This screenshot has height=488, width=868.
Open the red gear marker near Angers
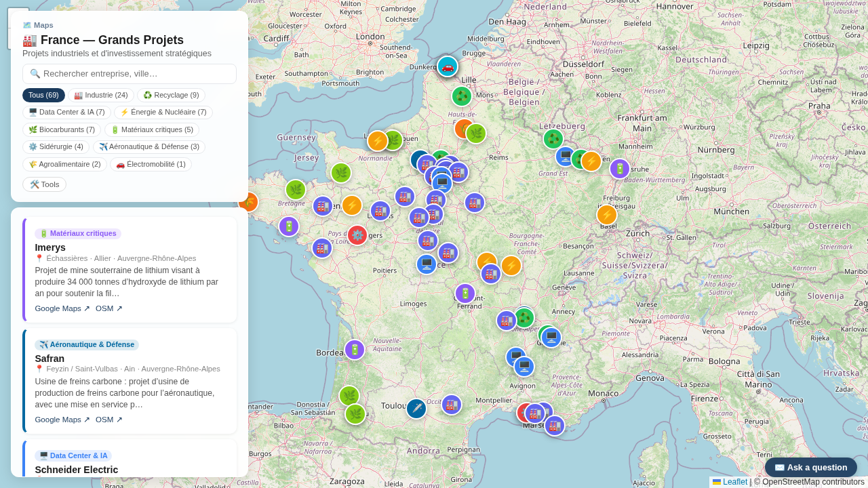(357, 235)
